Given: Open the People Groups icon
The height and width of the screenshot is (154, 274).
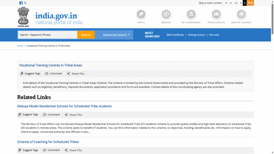Looking at the screenshot, I should (216, 14).
